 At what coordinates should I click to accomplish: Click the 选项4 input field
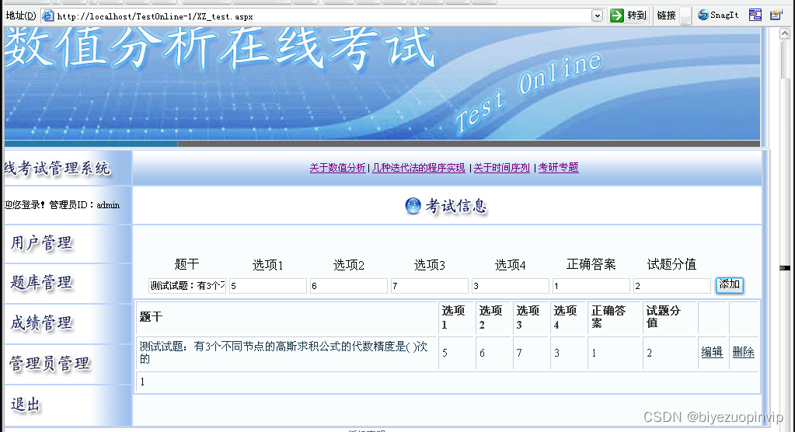pos(510,286)
